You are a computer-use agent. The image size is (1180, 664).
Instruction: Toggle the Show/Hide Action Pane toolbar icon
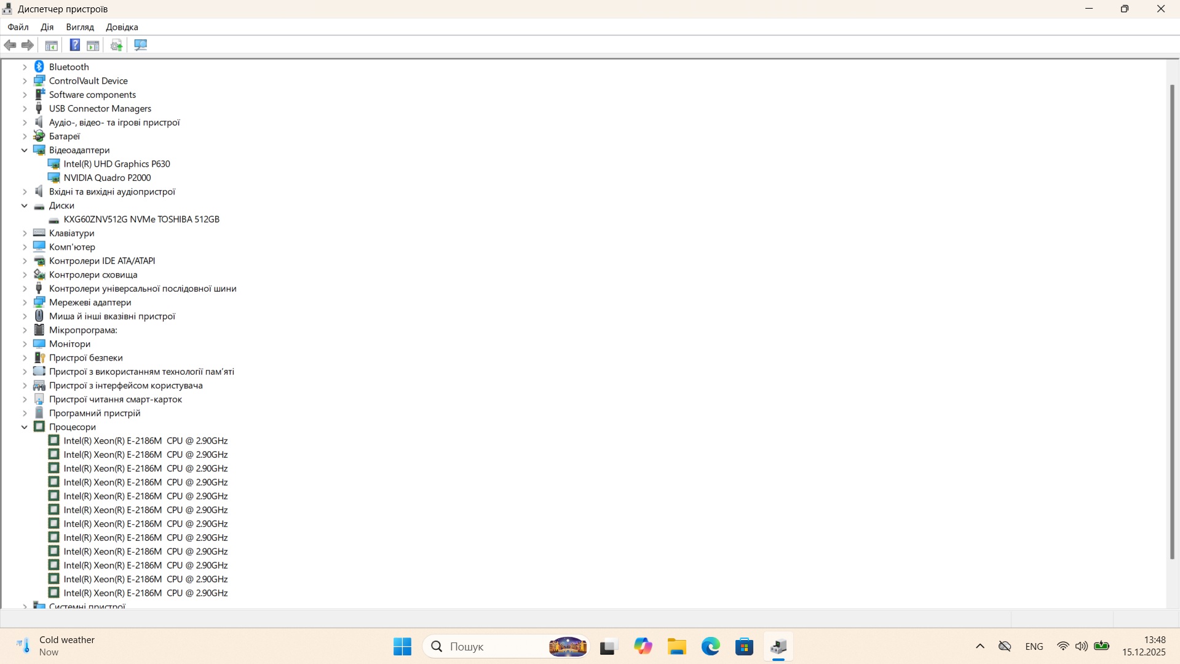(x=93, y=45)
